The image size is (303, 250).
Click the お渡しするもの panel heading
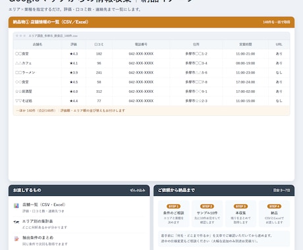click(27, 190)
